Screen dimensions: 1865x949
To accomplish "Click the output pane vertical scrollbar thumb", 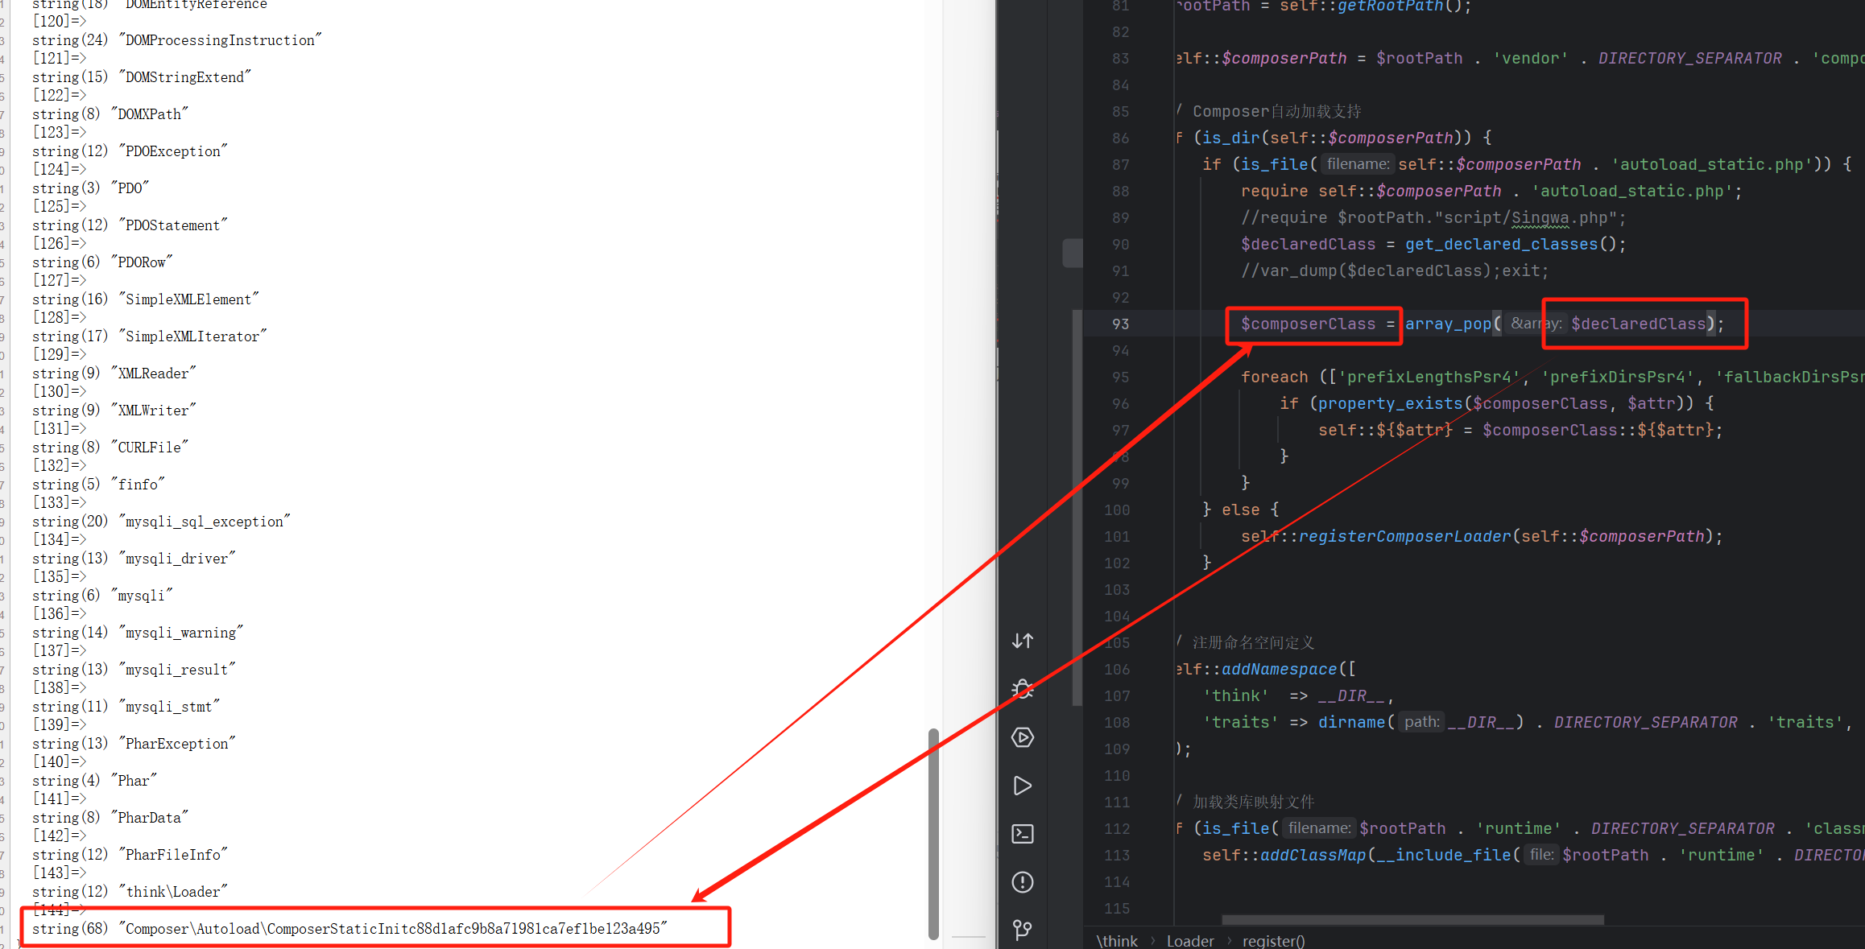I will pos(933,833).
